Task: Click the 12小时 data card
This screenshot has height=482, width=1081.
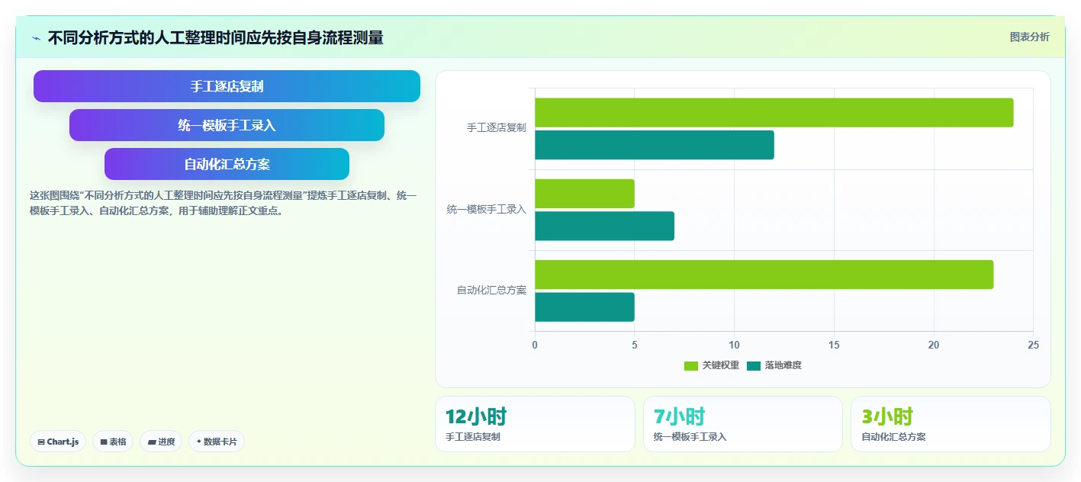Action: click(x=535, y=424)
